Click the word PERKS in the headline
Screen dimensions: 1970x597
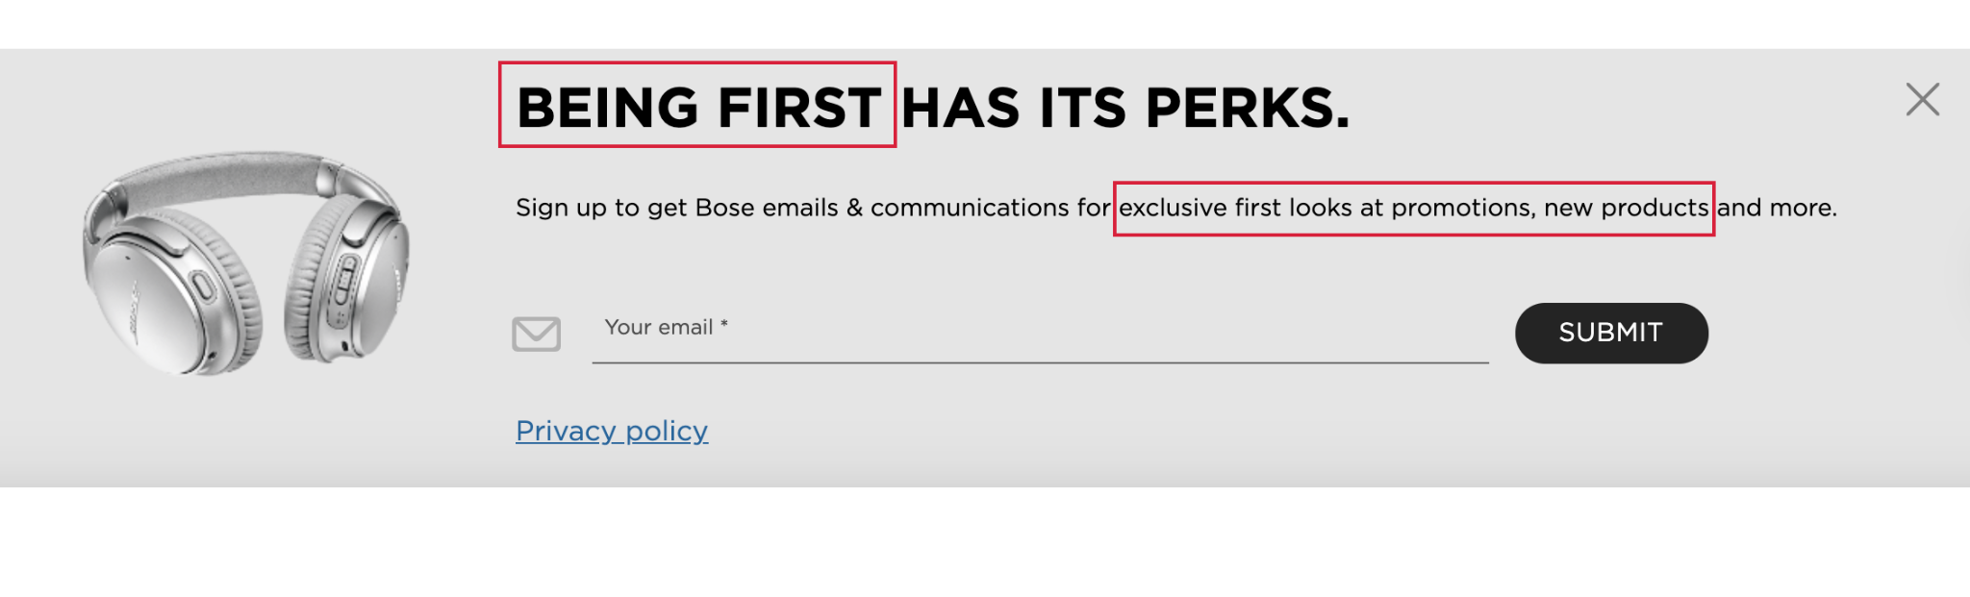(1247, 108)
